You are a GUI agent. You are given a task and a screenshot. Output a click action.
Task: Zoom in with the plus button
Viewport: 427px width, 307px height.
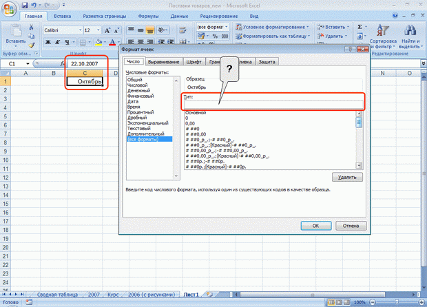[421, 302]
